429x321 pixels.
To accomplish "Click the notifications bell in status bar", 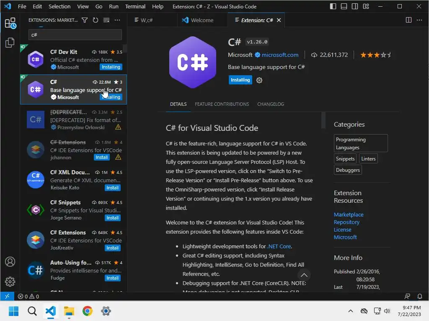I will (420, 296).
